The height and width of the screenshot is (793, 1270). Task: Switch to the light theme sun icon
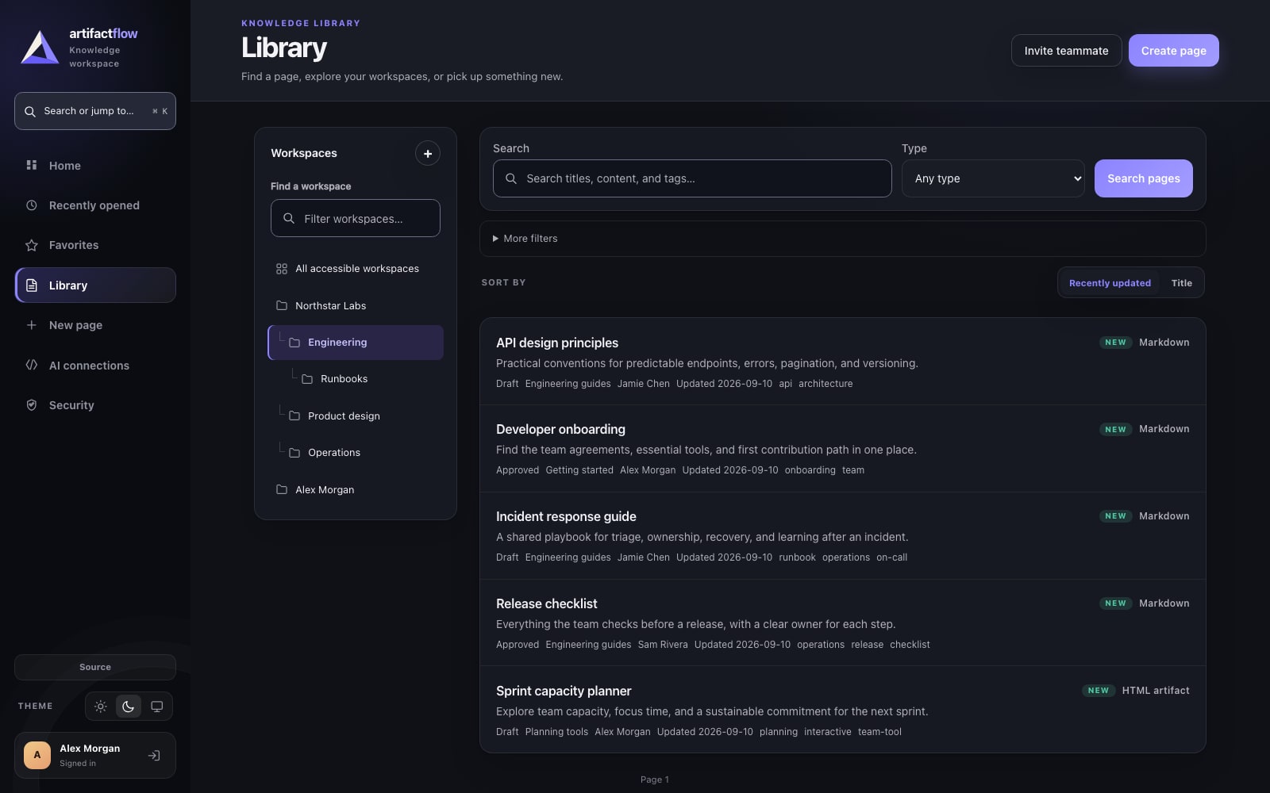(x=101, y=707)
